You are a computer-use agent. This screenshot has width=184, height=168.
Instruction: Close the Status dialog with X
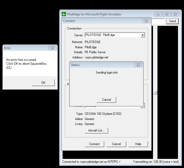tap(138, 65)
